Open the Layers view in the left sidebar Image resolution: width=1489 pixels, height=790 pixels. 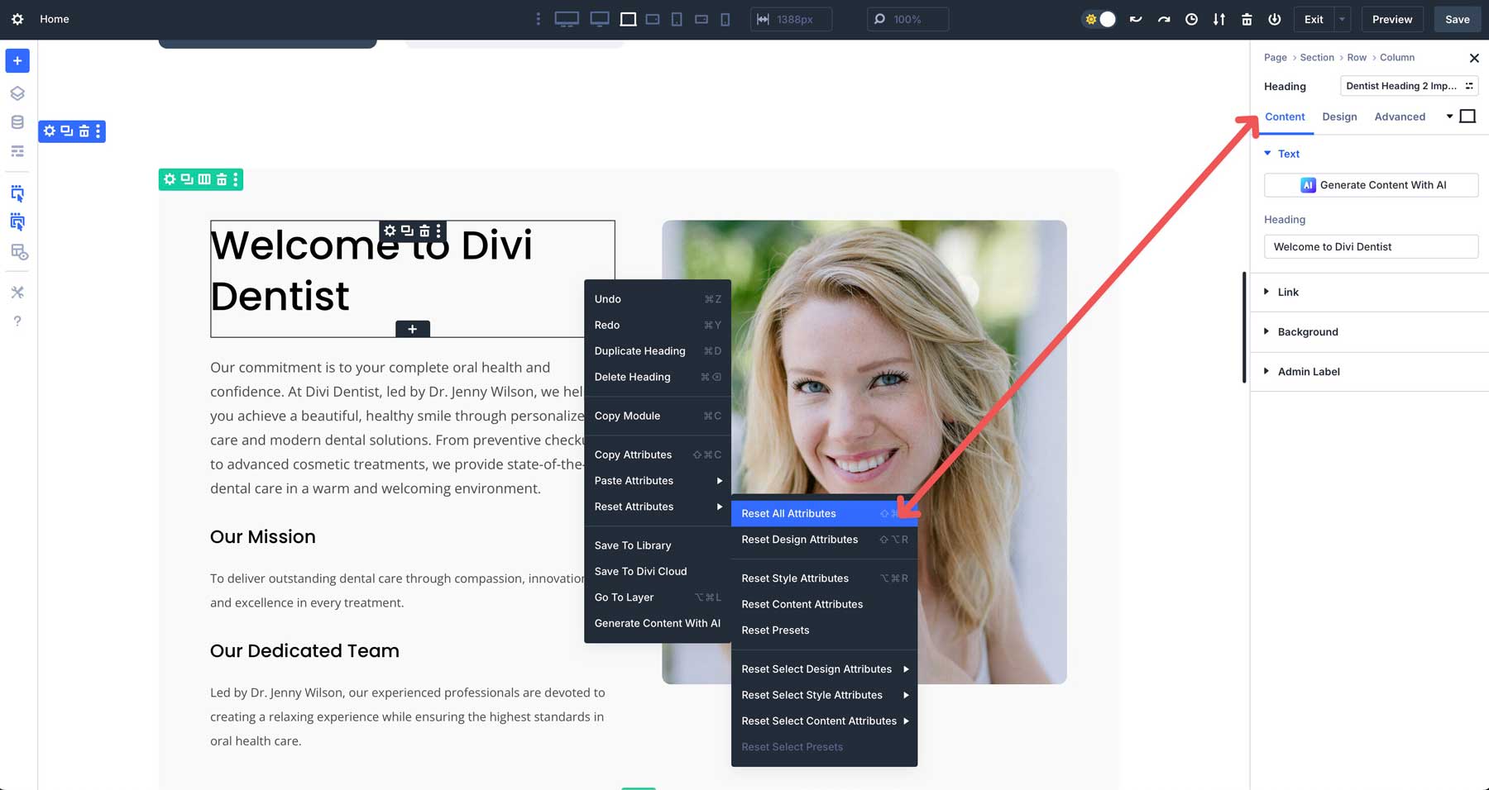pyautogui.click(x=17, y=93)
